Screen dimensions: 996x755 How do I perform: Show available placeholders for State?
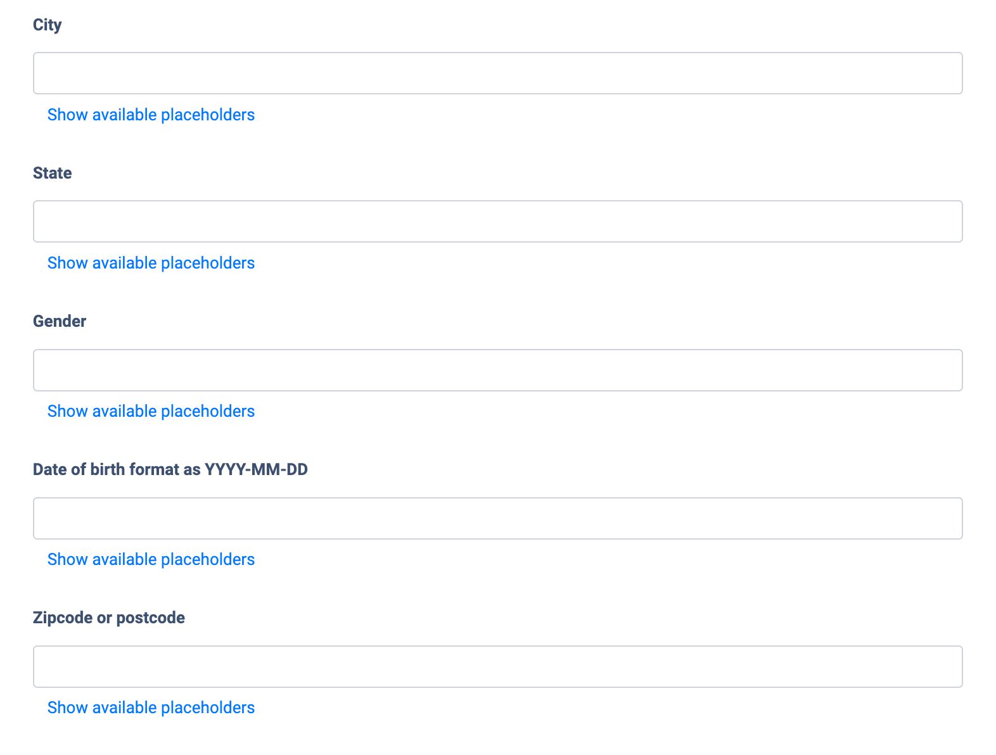click(151, 263)
